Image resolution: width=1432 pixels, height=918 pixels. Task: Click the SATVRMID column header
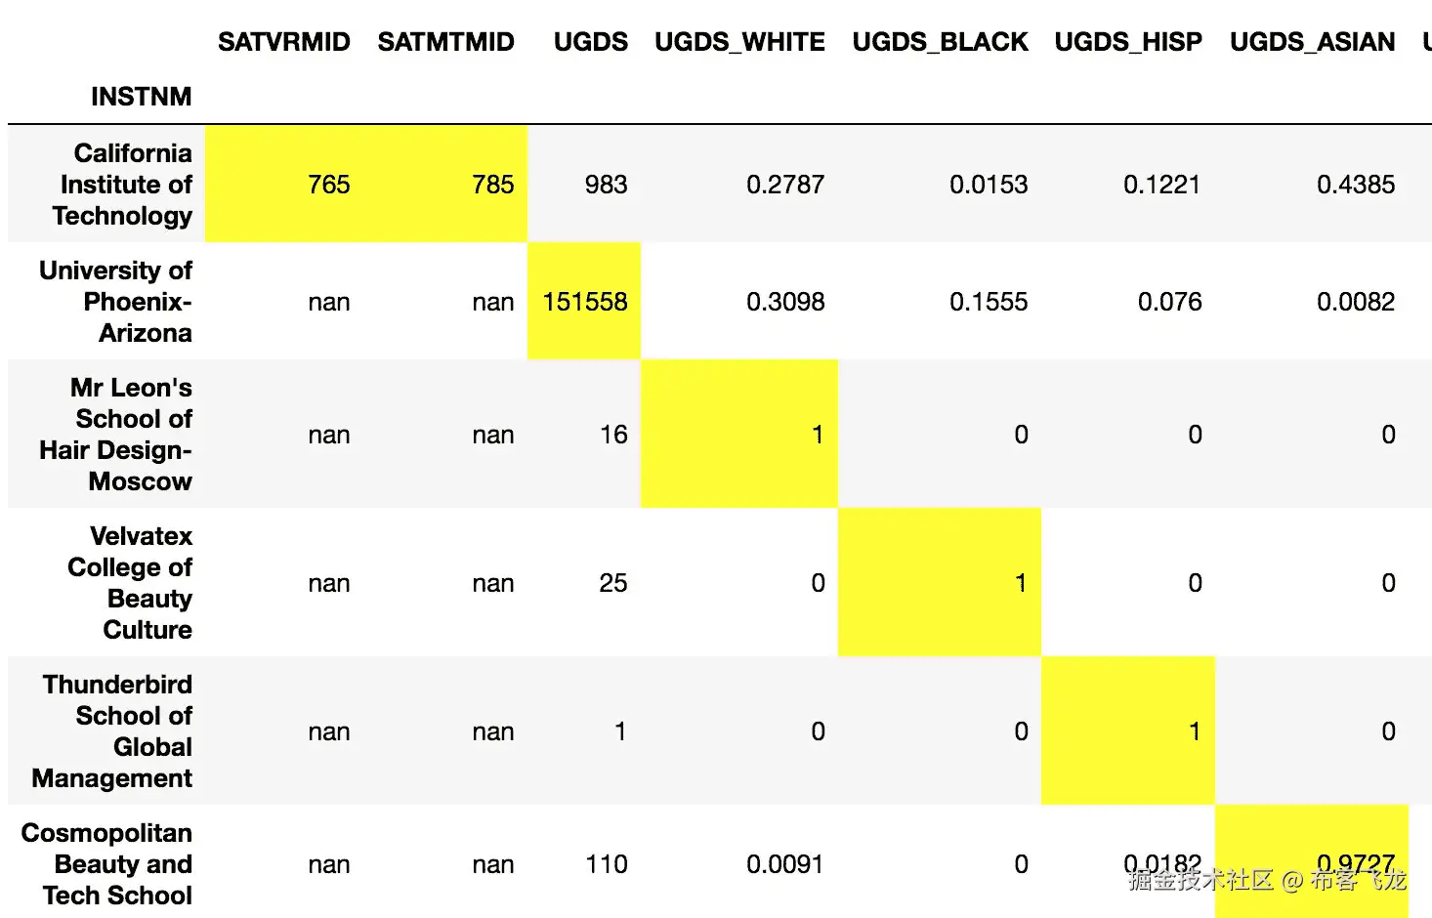(283, 42)
